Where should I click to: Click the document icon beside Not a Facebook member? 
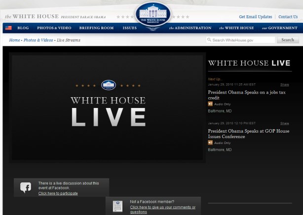coord(117,206)
